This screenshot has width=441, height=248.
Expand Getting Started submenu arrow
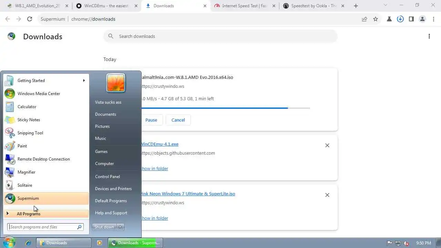[84, 81]
